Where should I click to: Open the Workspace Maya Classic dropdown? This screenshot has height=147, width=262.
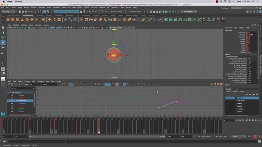(244, 8)
